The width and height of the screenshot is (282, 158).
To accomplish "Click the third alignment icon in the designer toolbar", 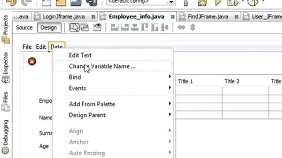I will [135, 28].
